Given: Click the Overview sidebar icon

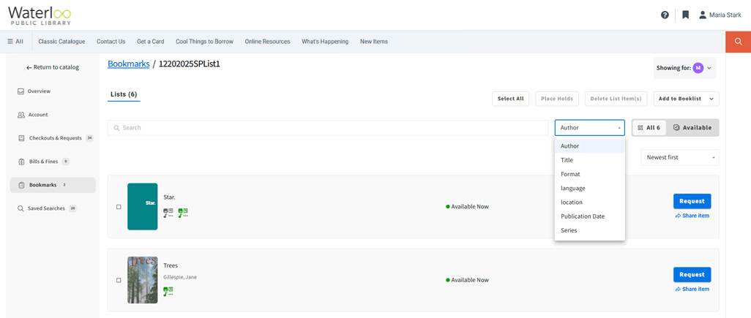Looking at the screenshot, I should click(x=20, y=91).
